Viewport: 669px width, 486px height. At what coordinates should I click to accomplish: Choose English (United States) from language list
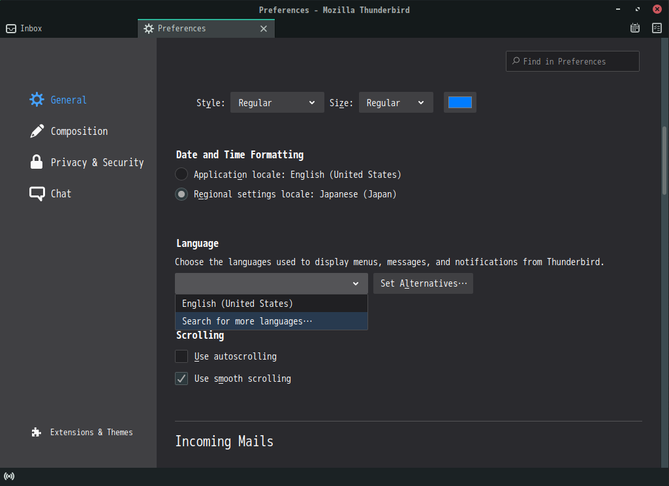pyautogui.click(x=272, y=304)
